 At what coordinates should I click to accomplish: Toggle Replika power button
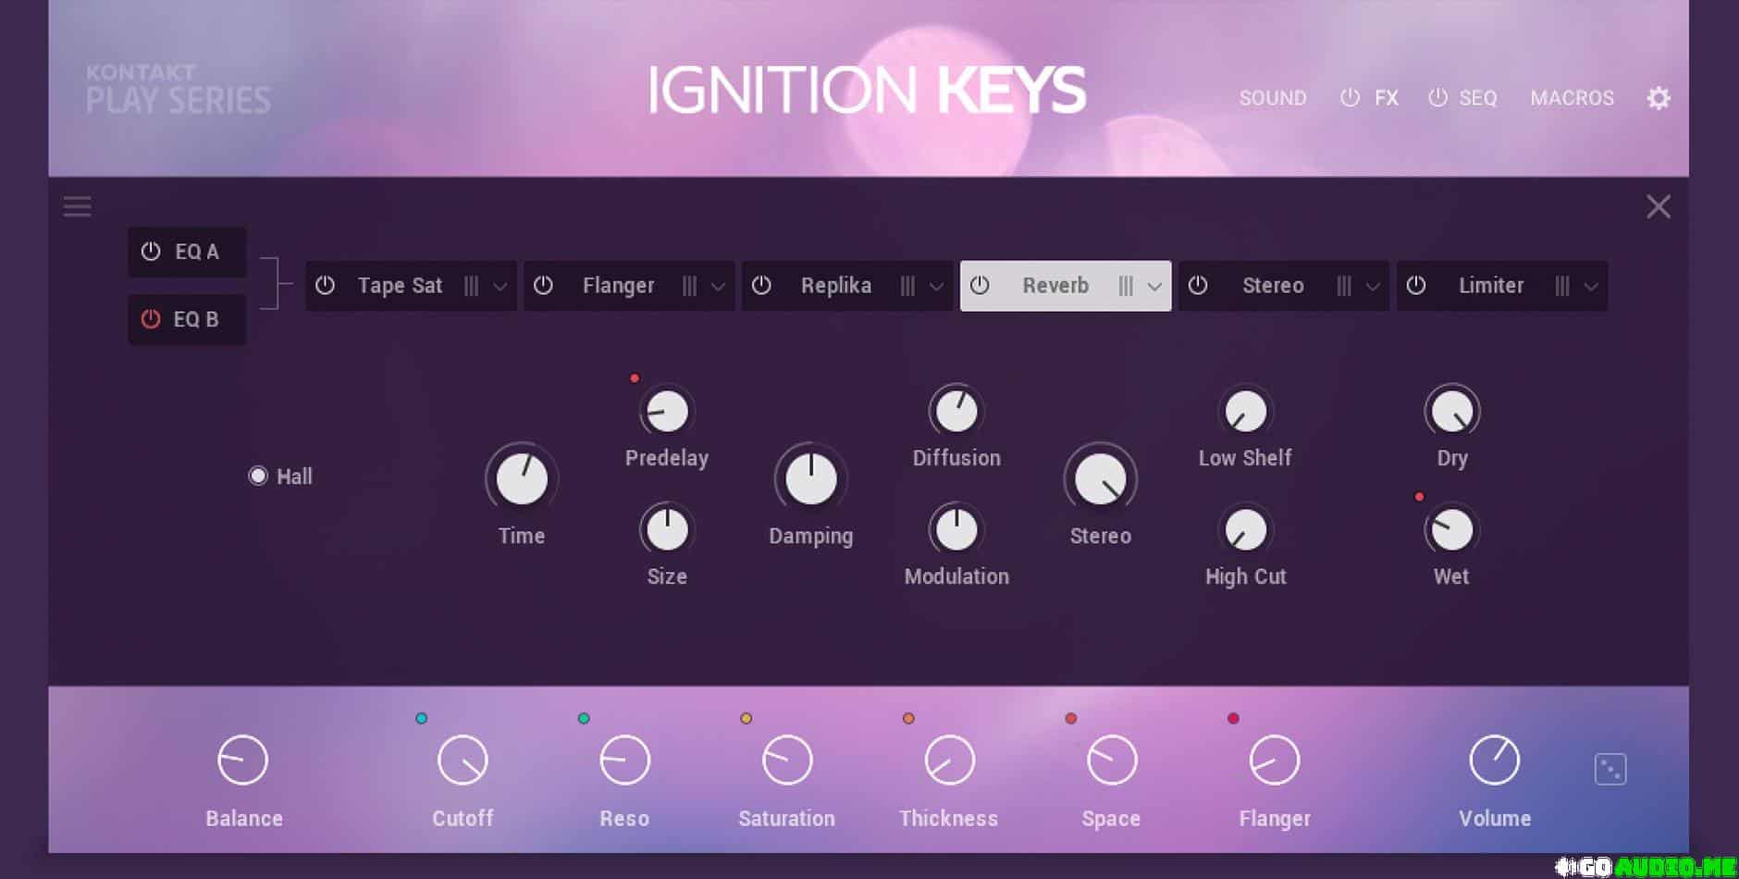tap(761, 285)
